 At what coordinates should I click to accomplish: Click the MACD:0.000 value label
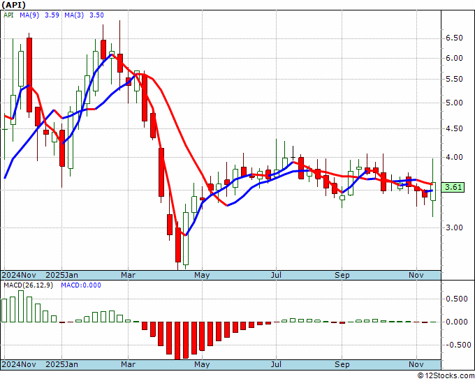pos(81,285)
